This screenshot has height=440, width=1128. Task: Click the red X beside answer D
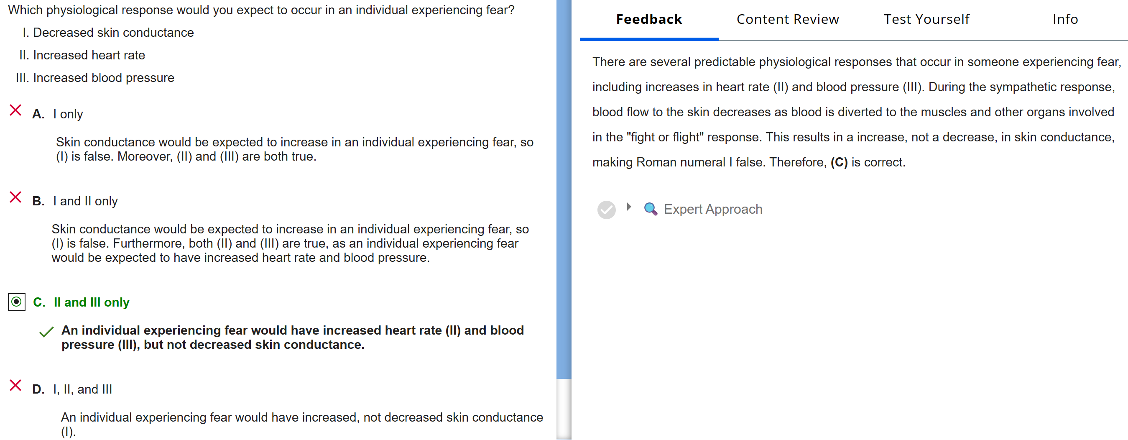(15, 386)
